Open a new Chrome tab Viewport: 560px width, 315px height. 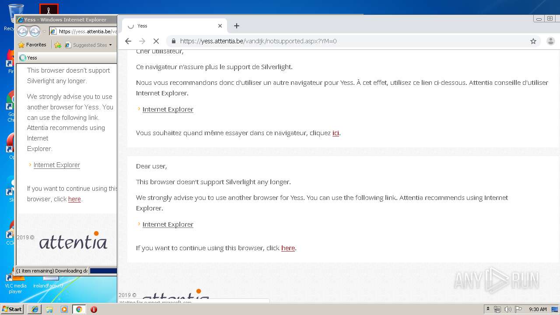coord(237,26)
